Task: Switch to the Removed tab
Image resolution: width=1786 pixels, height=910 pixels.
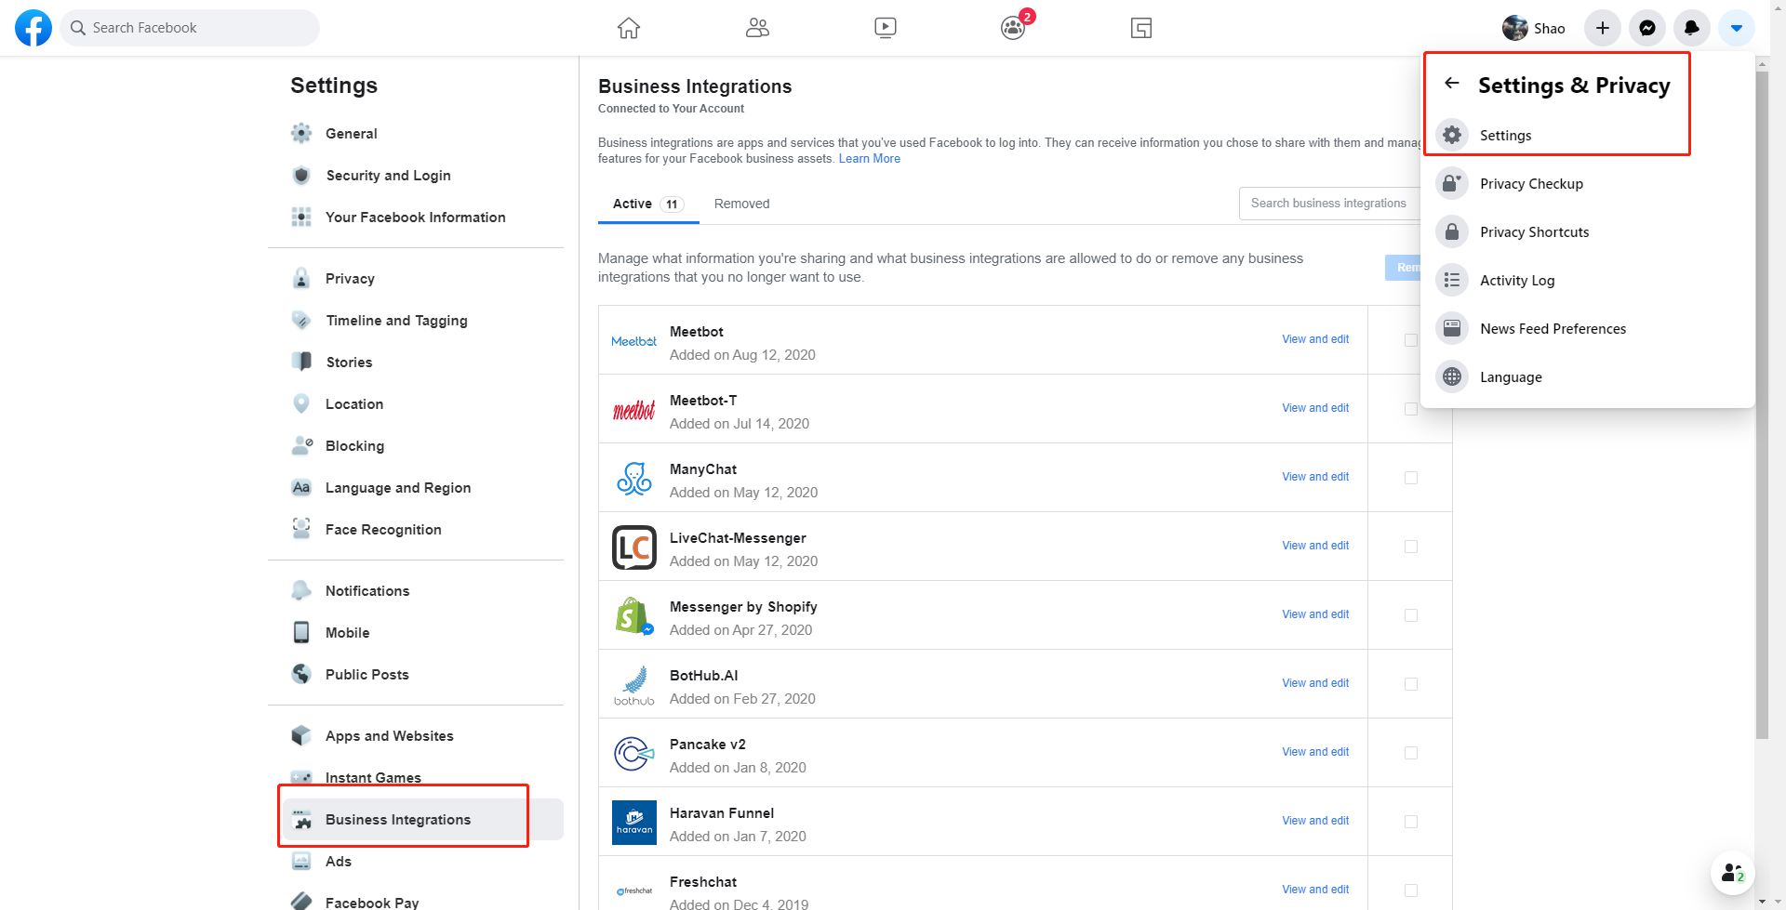Action: click(741, 204)
